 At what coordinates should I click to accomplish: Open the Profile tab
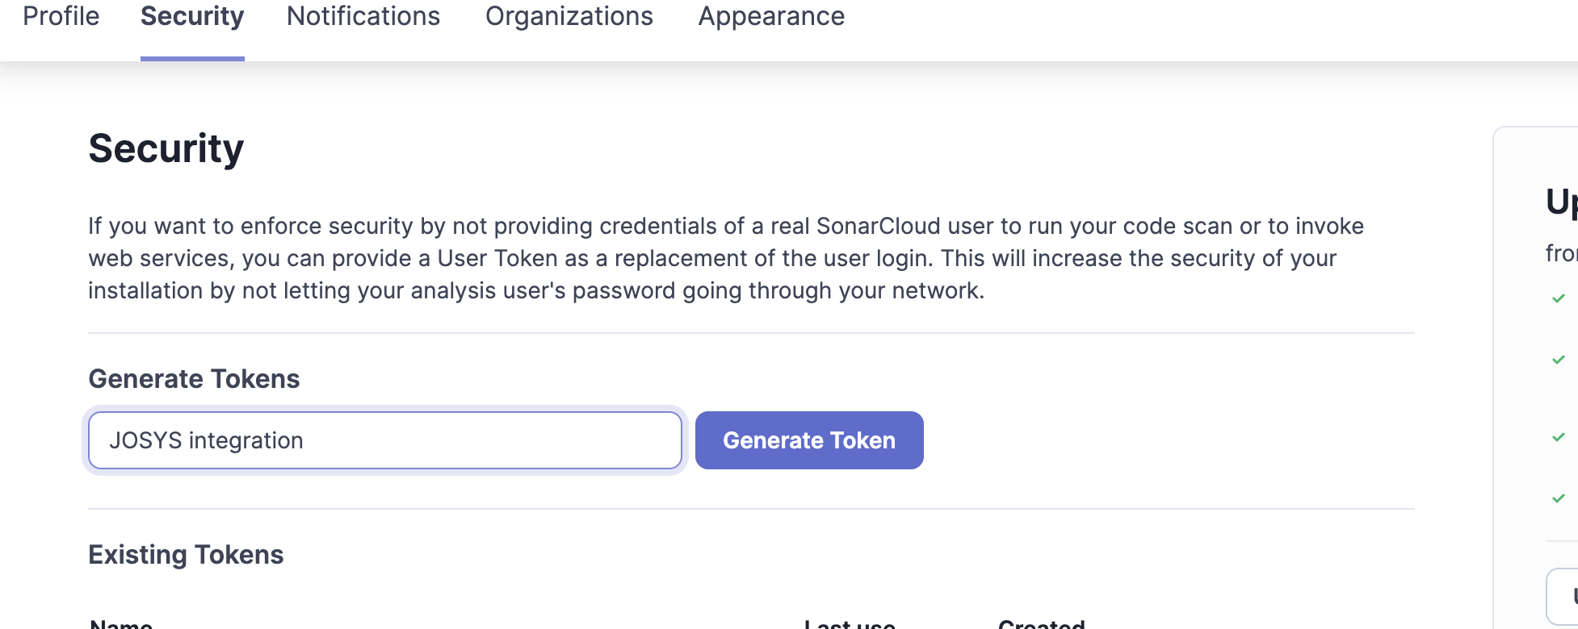tap(61, 17)
